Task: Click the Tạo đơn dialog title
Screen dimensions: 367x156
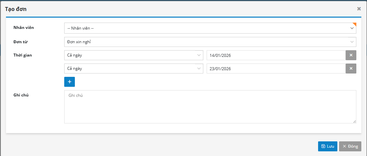Action: (16, 9)
